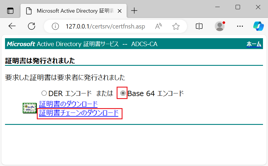
Task: Close the Microsoft Active Directory tab
Action: pyautogui.click(x=120, y=11)
